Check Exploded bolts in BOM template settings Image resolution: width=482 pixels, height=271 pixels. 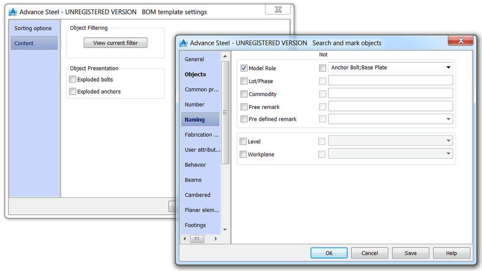tap(72, 79)
